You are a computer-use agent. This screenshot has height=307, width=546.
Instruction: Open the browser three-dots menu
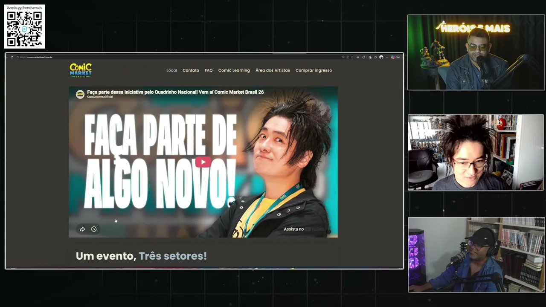tap(386, 57)
